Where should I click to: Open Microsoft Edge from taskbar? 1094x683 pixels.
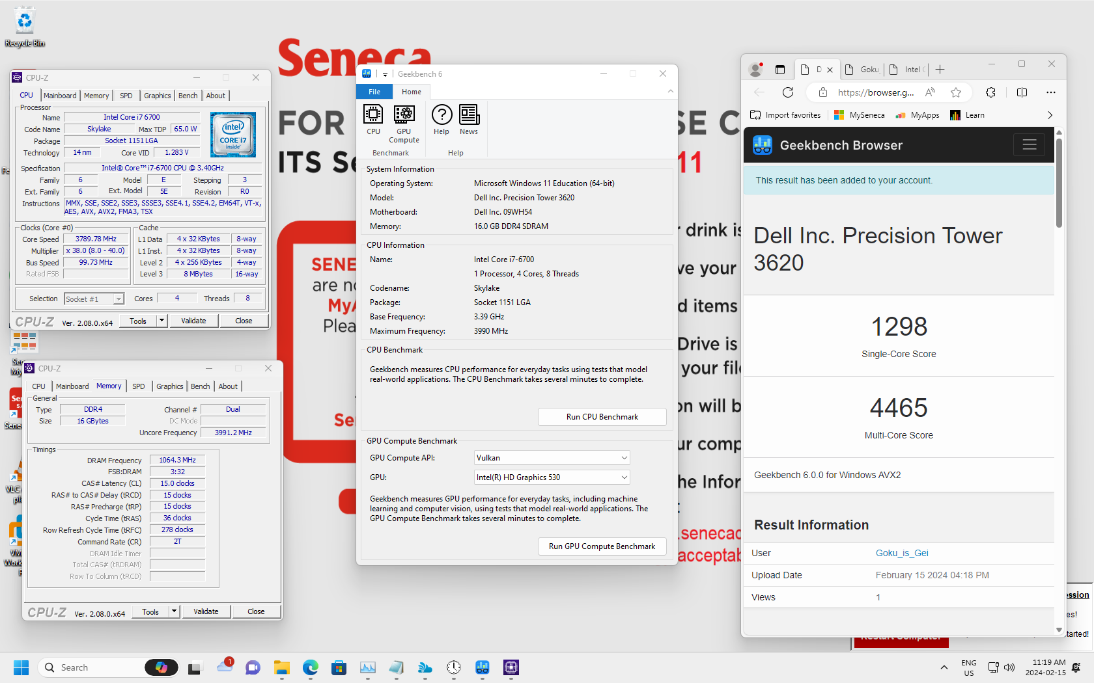click(x=311, y=667)
